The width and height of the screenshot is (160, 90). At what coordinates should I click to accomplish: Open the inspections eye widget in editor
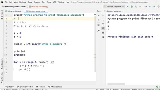(95, 14)
